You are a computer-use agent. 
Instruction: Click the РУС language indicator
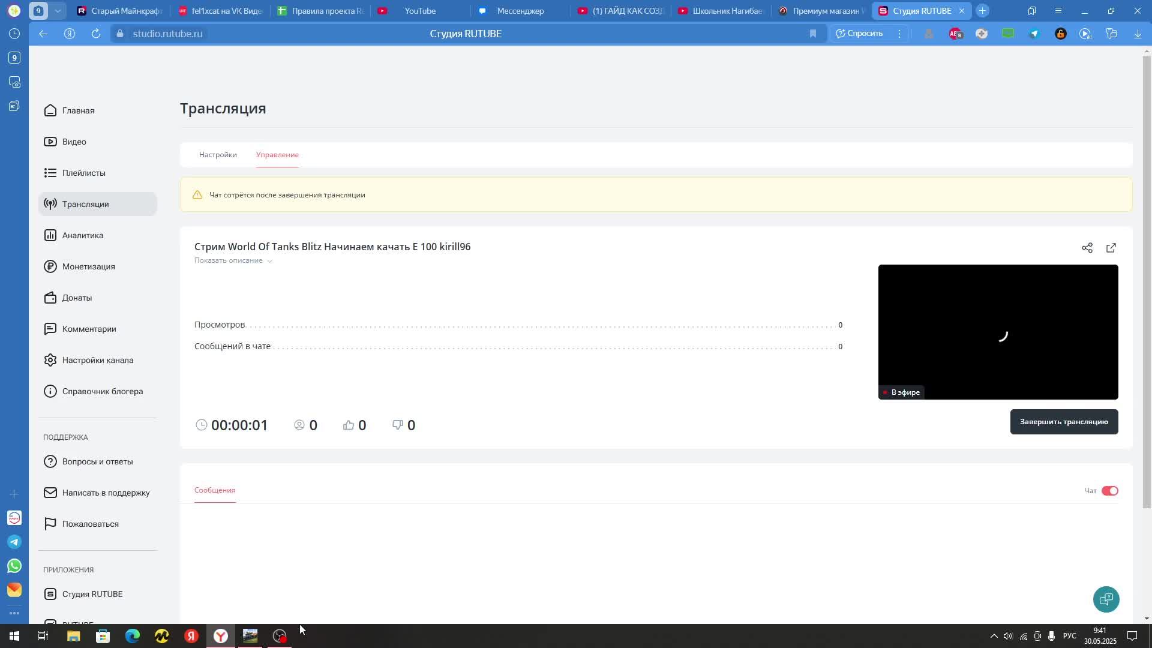point(1070,636)
